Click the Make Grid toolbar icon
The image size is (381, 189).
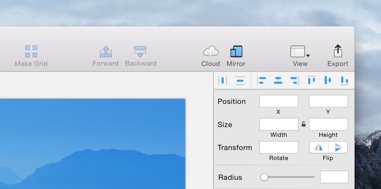31,51
